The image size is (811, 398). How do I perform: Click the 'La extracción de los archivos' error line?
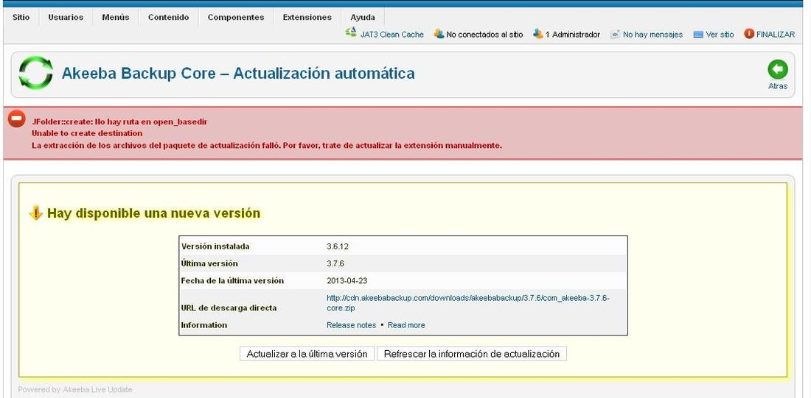coord(267,146)
